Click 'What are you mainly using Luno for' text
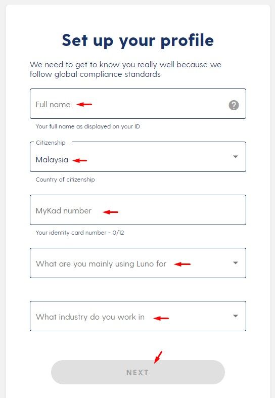Viewport: 275px width, 398px height. tap(101, 263)
